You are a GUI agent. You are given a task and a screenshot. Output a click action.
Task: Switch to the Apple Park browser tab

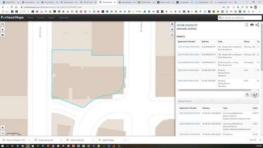(11, 2)
